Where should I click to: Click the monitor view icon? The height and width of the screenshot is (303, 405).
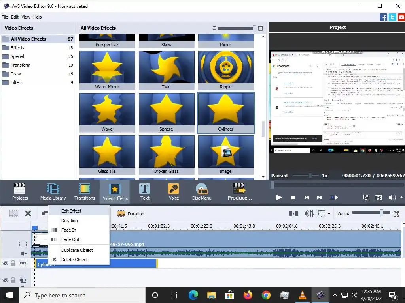pos(321,213)
